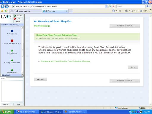This screenshot has width=152, height=114.
Task: Click the Reply button
Action: (133, 67)
